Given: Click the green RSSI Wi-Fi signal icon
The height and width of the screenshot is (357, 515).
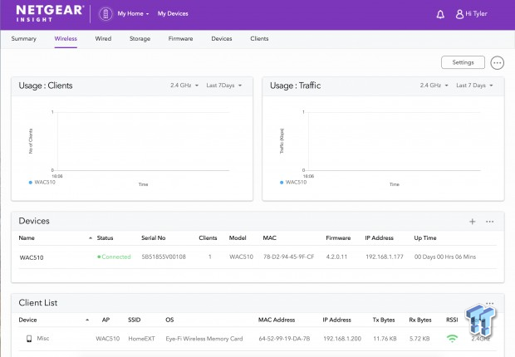Looking at the screenshot, I should click(x=452, y=338).
